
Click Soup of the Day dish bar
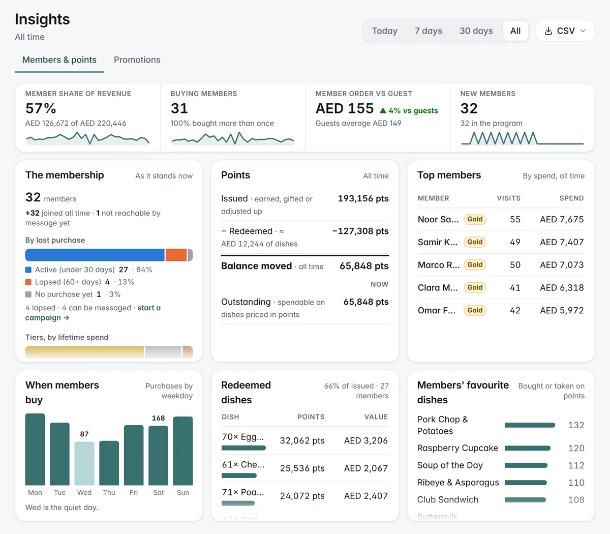[526, 465]
